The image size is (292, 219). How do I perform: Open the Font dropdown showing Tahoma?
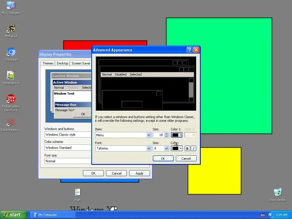123,148
